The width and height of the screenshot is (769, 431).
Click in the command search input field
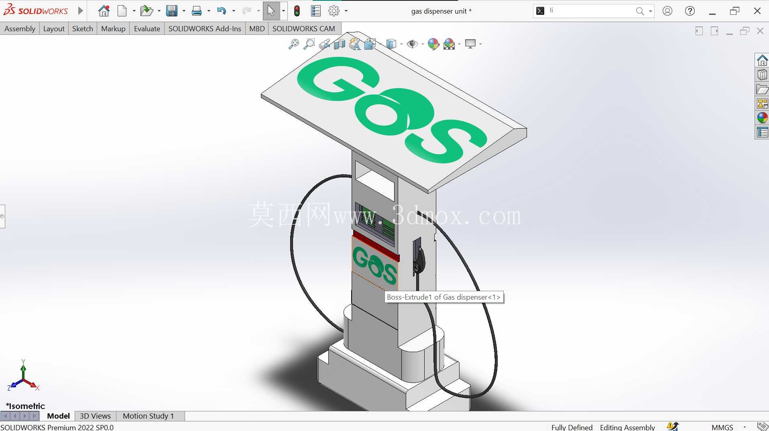click(x=590, y=11)
